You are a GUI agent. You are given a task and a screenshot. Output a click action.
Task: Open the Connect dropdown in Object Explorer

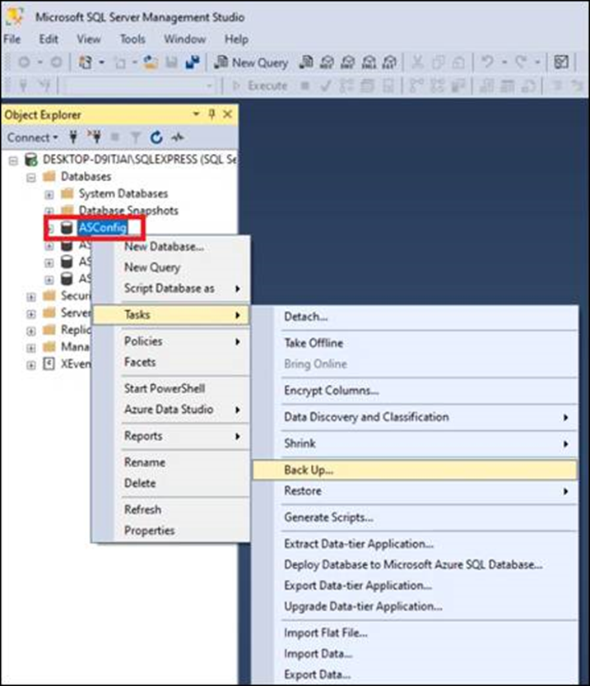pos(32,138)
